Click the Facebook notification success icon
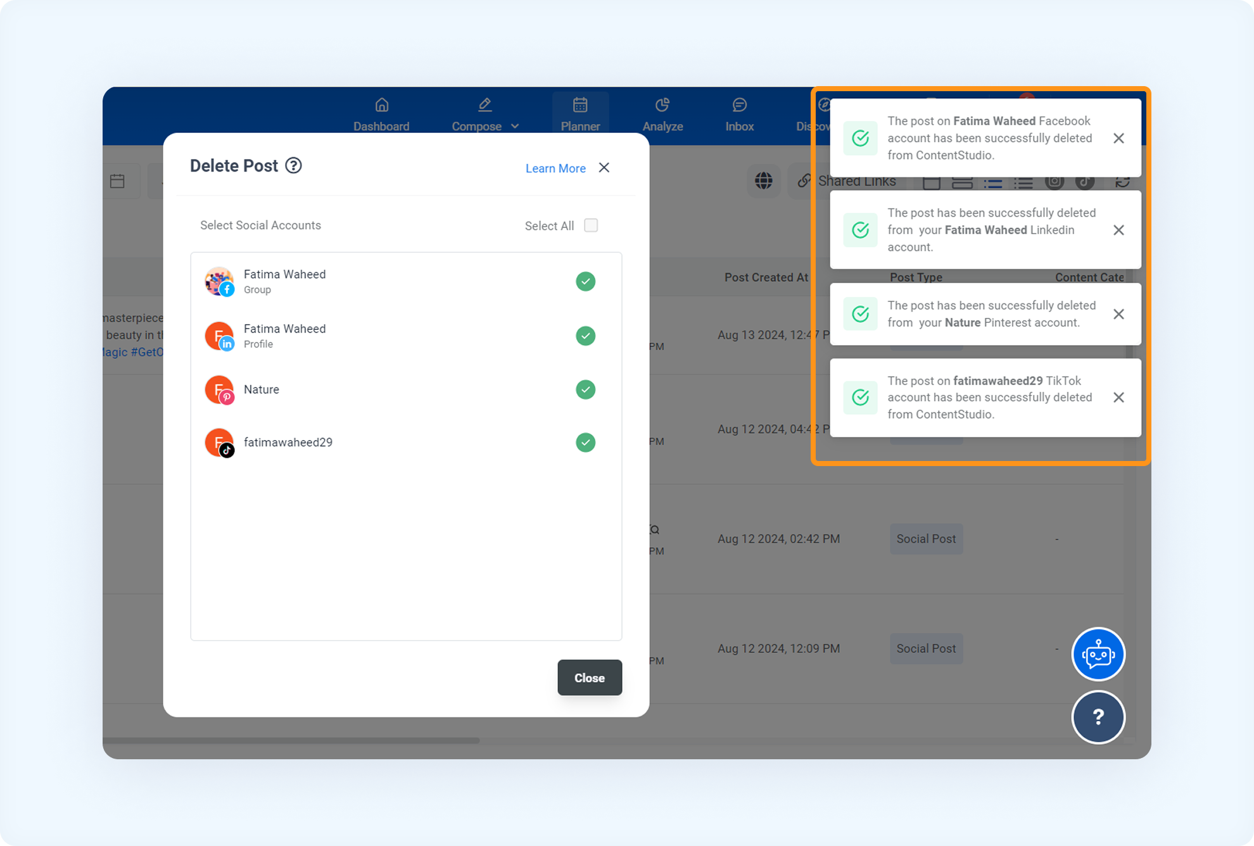 860,138
